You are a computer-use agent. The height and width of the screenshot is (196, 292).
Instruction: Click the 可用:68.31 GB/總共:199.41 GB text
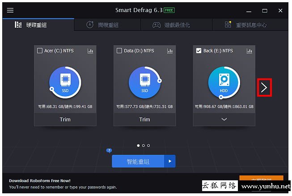[65, 107]
